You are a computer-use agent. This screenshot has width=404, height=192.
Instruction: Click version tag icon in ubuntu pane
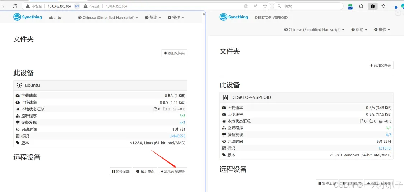18,143
